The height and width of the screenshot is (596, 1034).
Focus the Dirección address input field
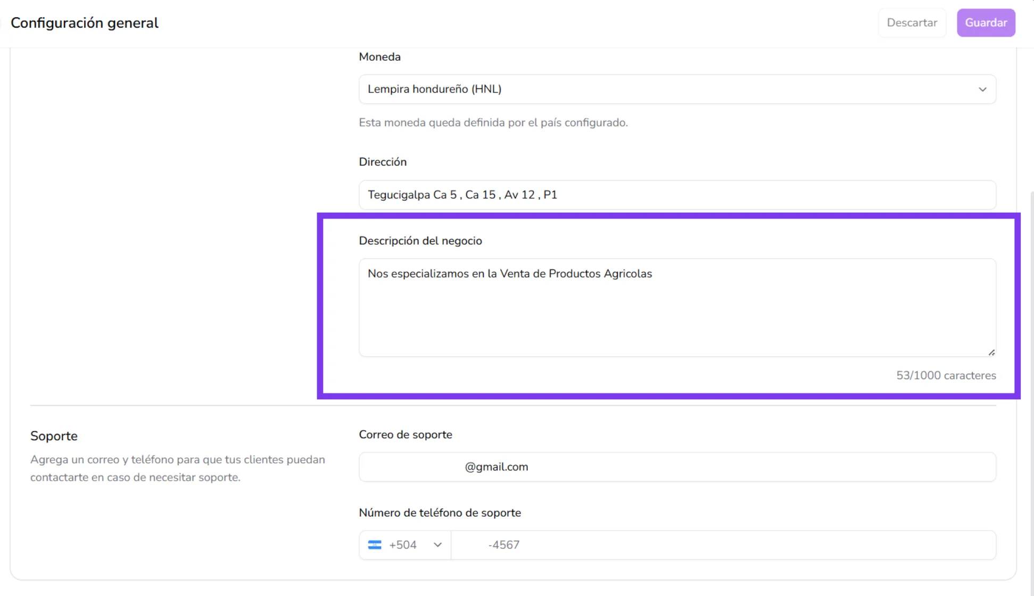coord(677,195)
